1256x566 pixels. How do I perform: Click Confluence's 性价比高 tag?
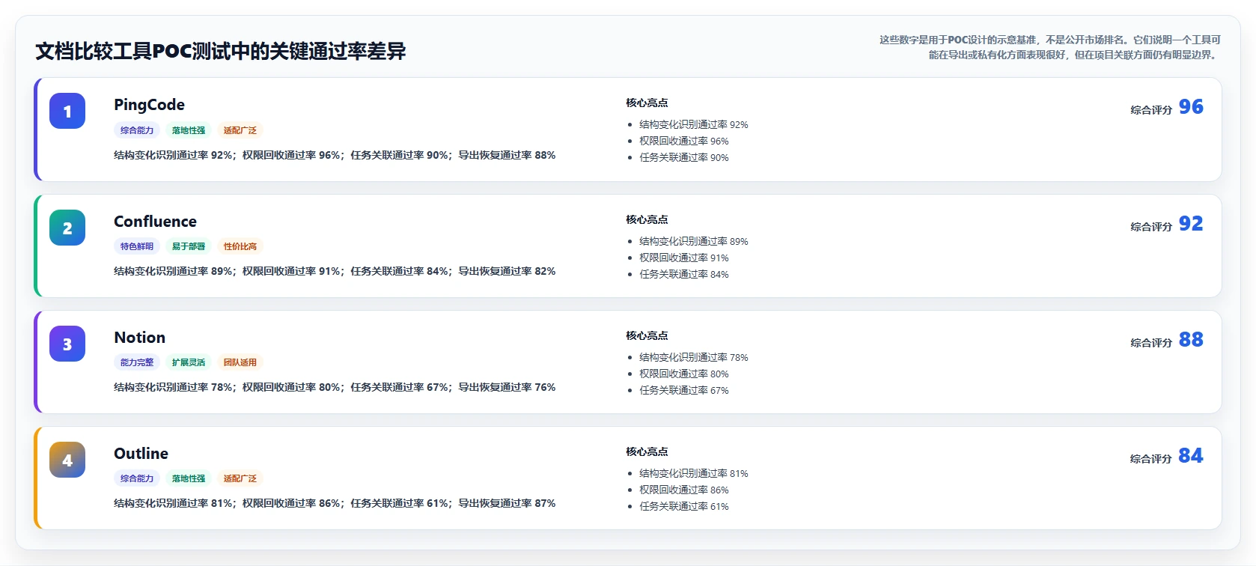[x=240, y=246]
